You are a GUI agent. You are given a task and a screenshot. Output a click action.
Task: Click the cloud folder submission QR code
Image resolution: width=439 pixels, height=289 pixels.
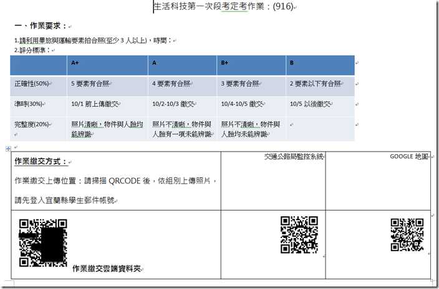pos(43,242)
